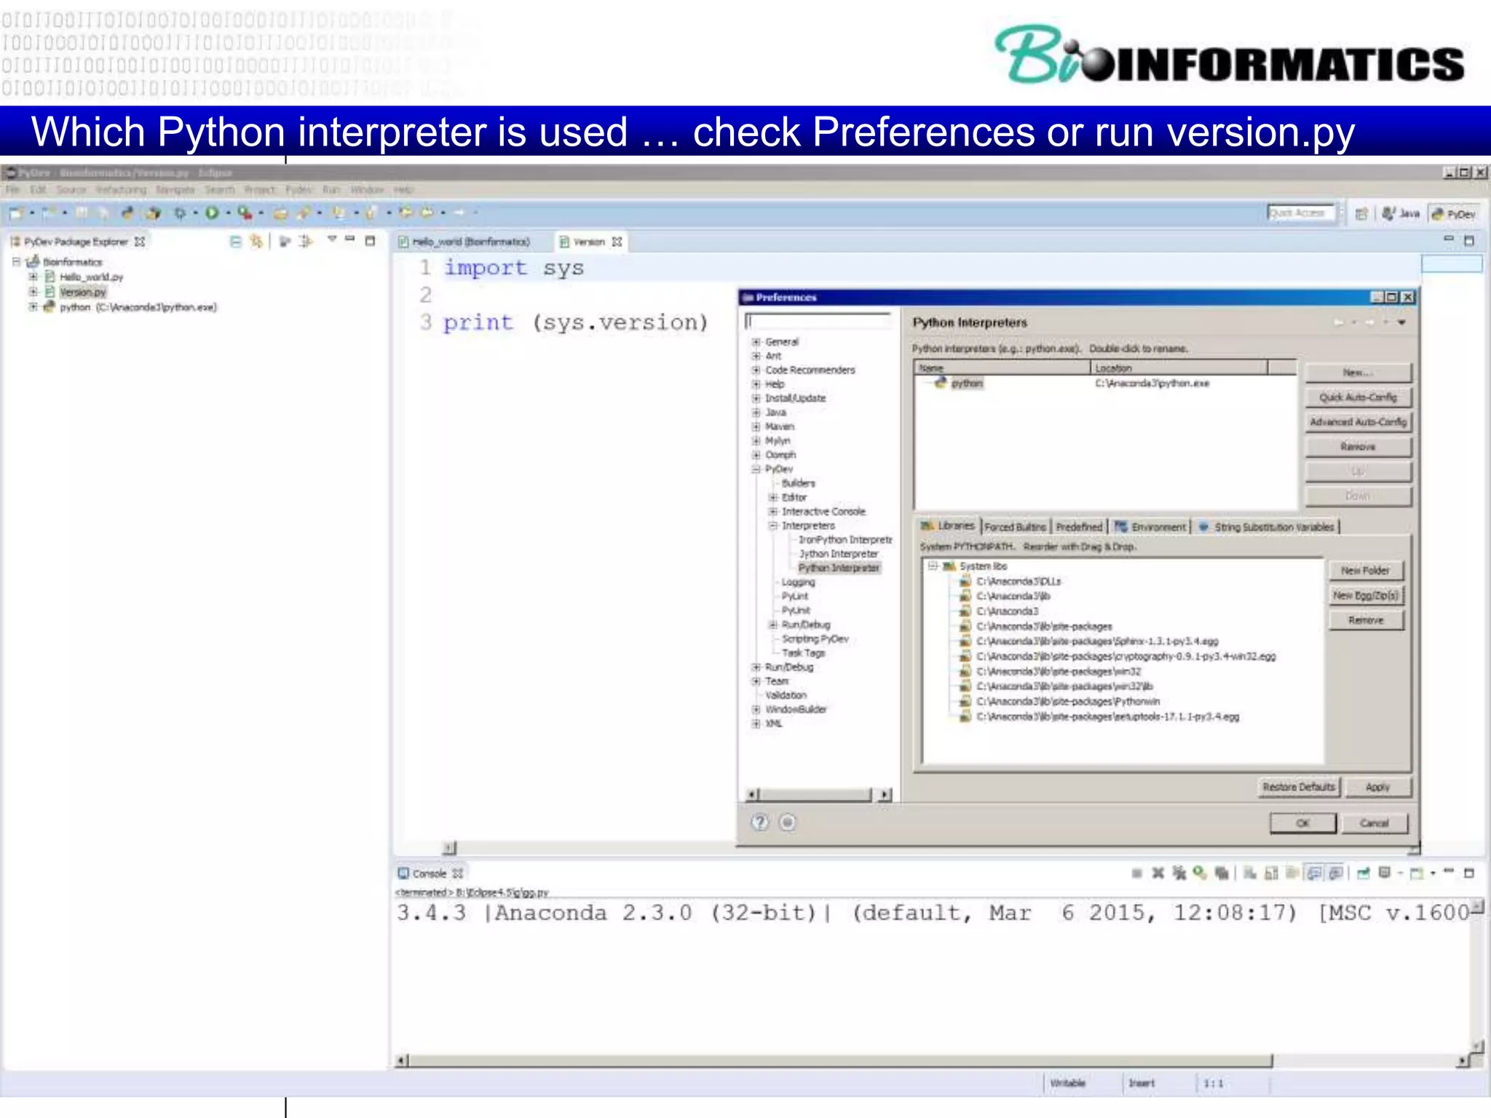The height and width of the screenshot is (1118, 1491).
Task: Click Collapse All in Package Explorer
Action: point(235,241)
